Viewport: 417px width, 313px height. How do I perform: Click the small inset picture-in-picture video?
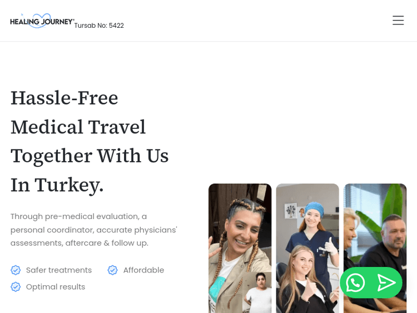[257, 292]
